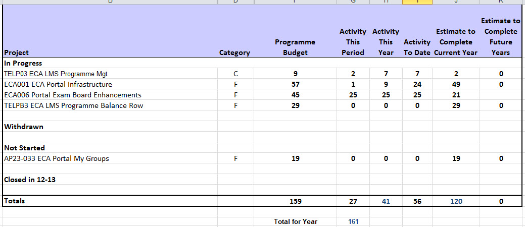Select the Withdrawn section label
525x227 pixels.
24,127
